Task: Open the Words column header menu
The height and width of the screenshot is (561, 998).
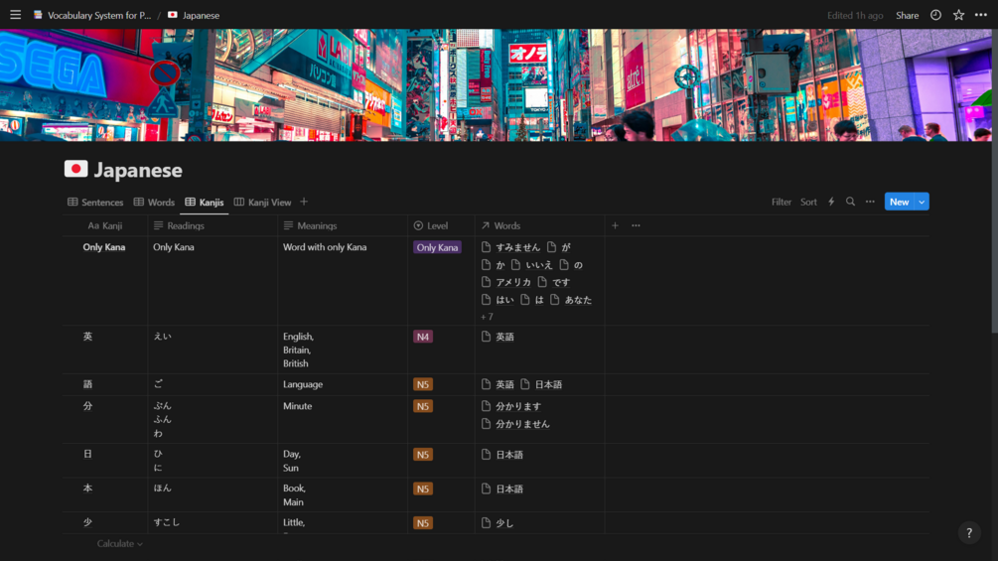Action: coord(540,225)
